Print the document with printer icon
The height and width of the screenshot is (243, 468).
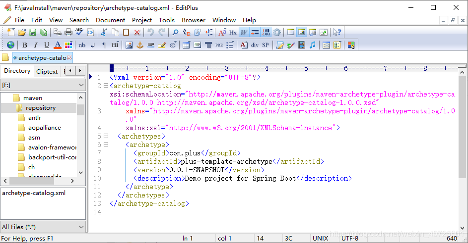(x=68, y=32)
